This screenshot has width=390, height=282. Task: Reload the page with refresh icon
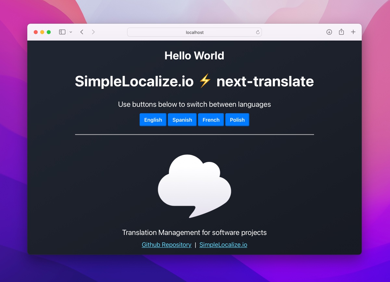(x=258, y=32)
